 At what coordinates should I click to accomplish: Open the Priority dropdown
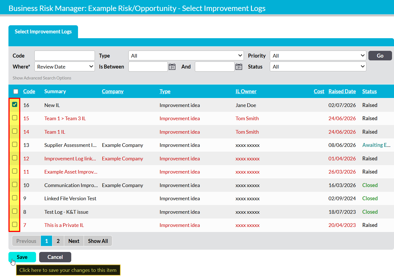(x=318, y=56)
